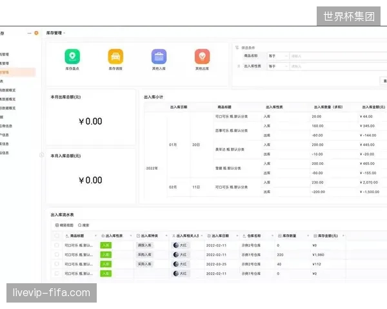Click the ¥112 stock amount cell
Image resolution: width=387 pixels, height=309 pixels.
[317, 264]
